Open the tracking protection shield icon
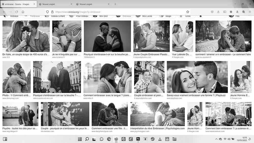The height and width of the screenshot is (143, 254). (47, 12)
